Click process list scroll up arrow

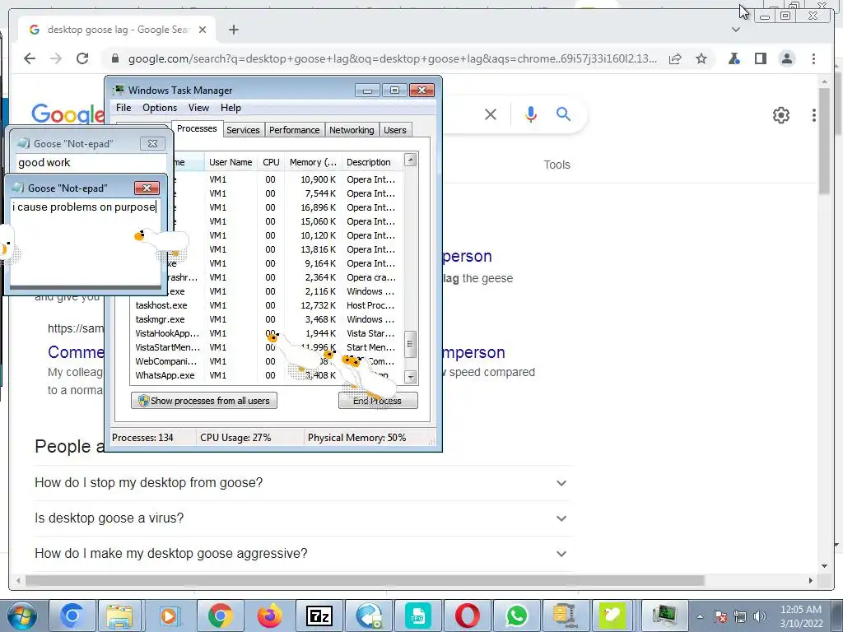[x=410, y=160]
